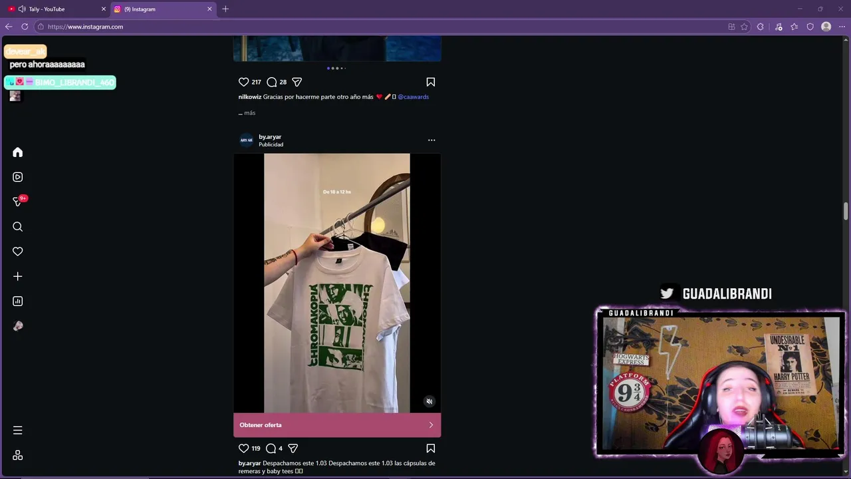851x479 pixels.
Task: Click address bar with instagram.com URL
Action: [379, 27]
